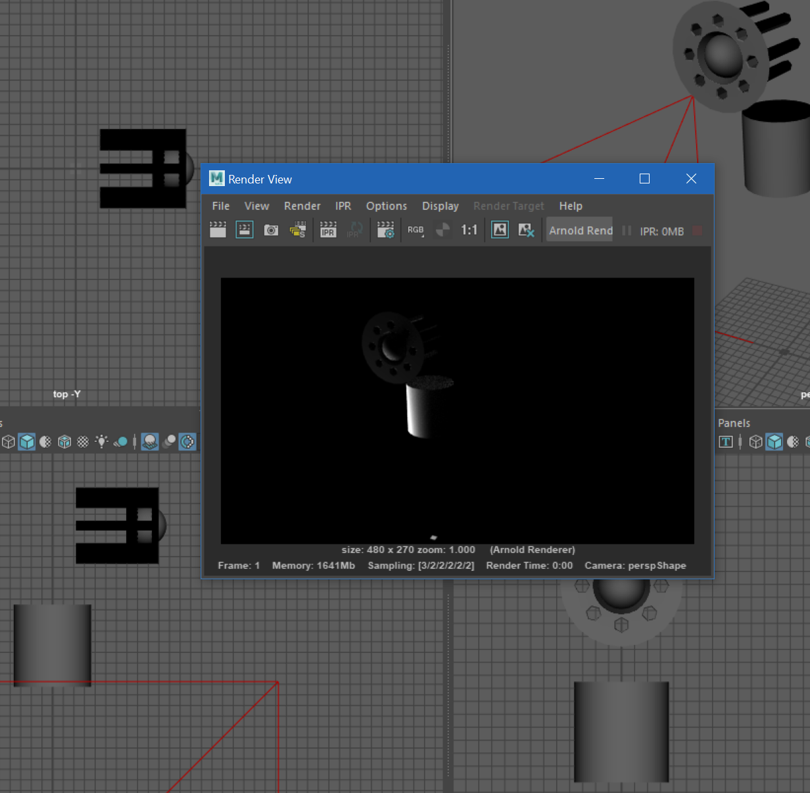This screenshot has height=793, width=810.
Task: Select the 1:1 real size display icon
Action: [469, 229]
